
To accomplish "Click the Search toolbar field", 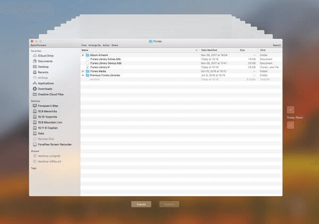I will pos(276,45).
